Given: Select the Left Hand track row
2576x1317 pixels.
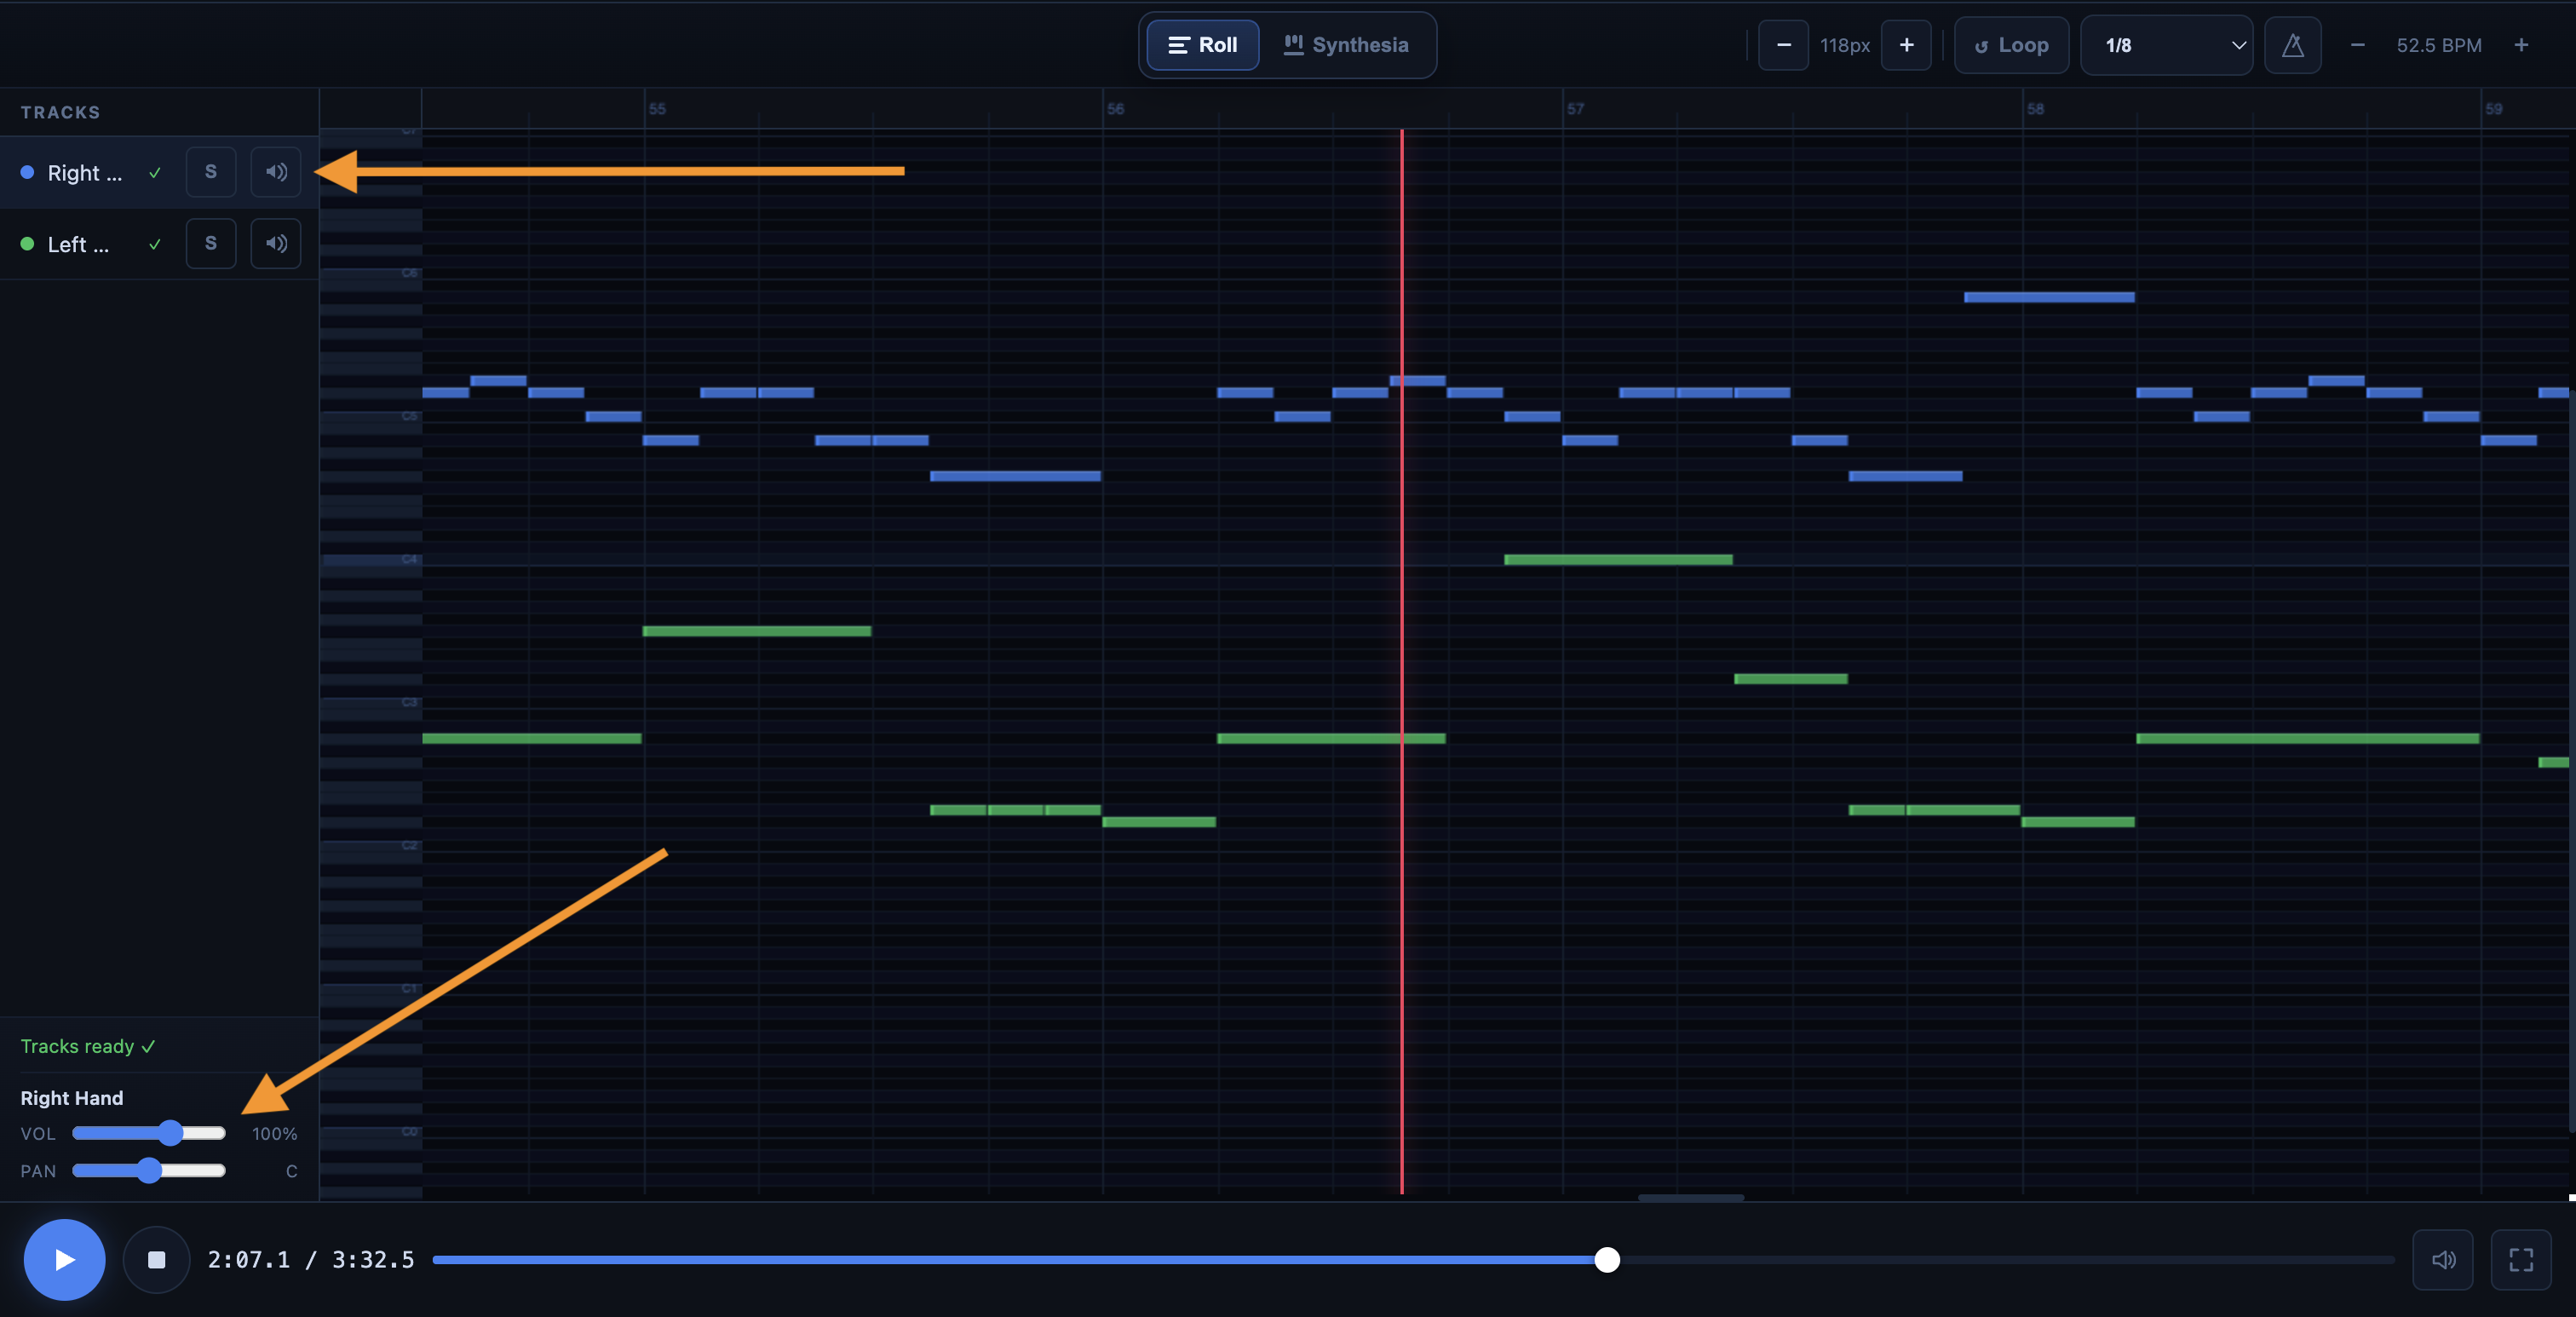Looking at the screenshot, I should point(78,244).
